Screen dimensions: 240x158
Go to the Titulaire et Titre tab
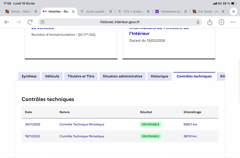click(x=81, y=76)
